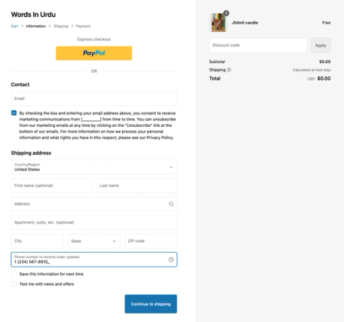Go back to Cart breadcrumb

(15, 26)
